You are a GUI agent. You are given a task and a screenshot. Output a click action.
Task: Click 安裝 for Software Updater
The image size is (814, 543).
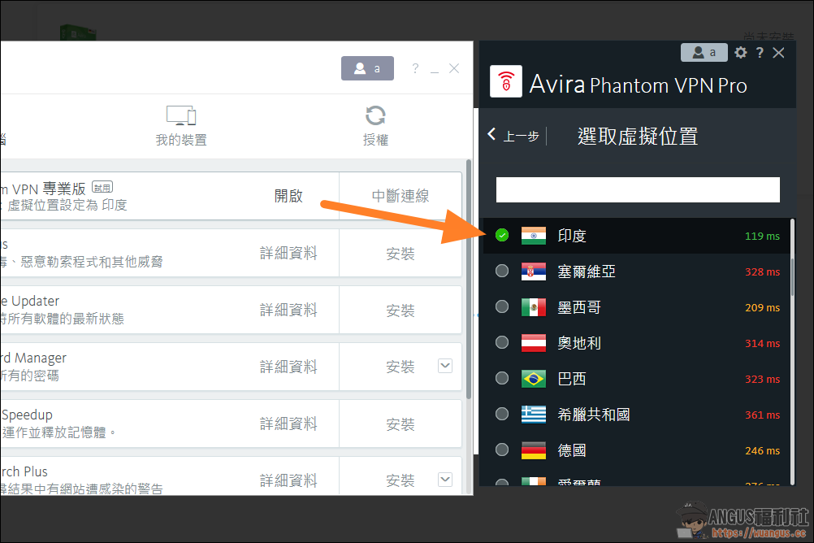pos(401,311)
